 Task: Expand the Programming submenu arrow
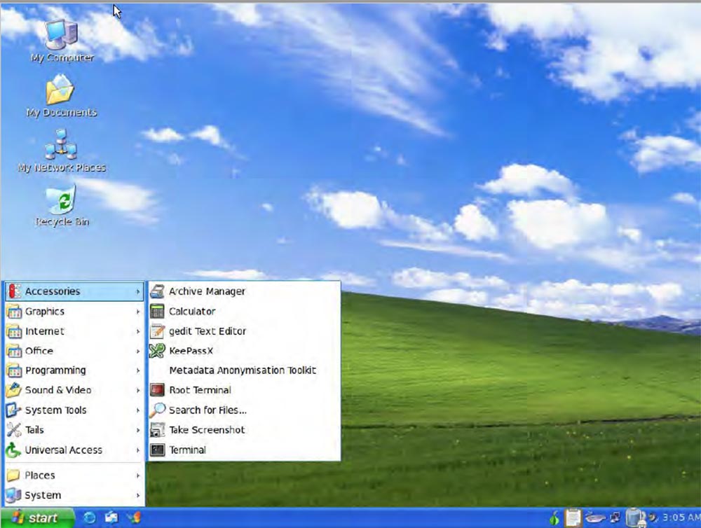point(137,370)
